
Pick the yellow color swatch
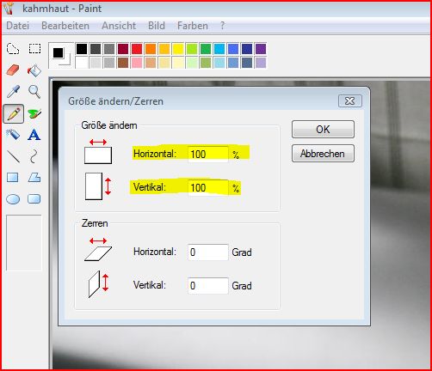(178, 49)
